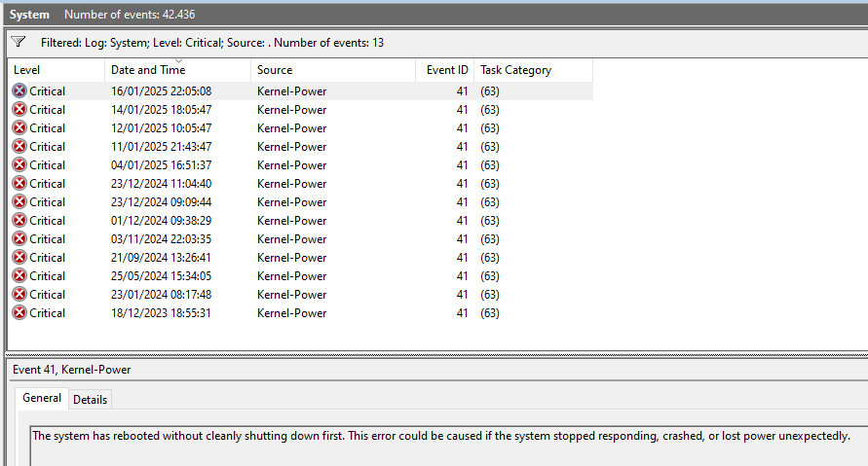Viewport: 868px width, 466px height.
Task: Click the critical icon for 03/11/2024 22:03:35
Action: 19,238
